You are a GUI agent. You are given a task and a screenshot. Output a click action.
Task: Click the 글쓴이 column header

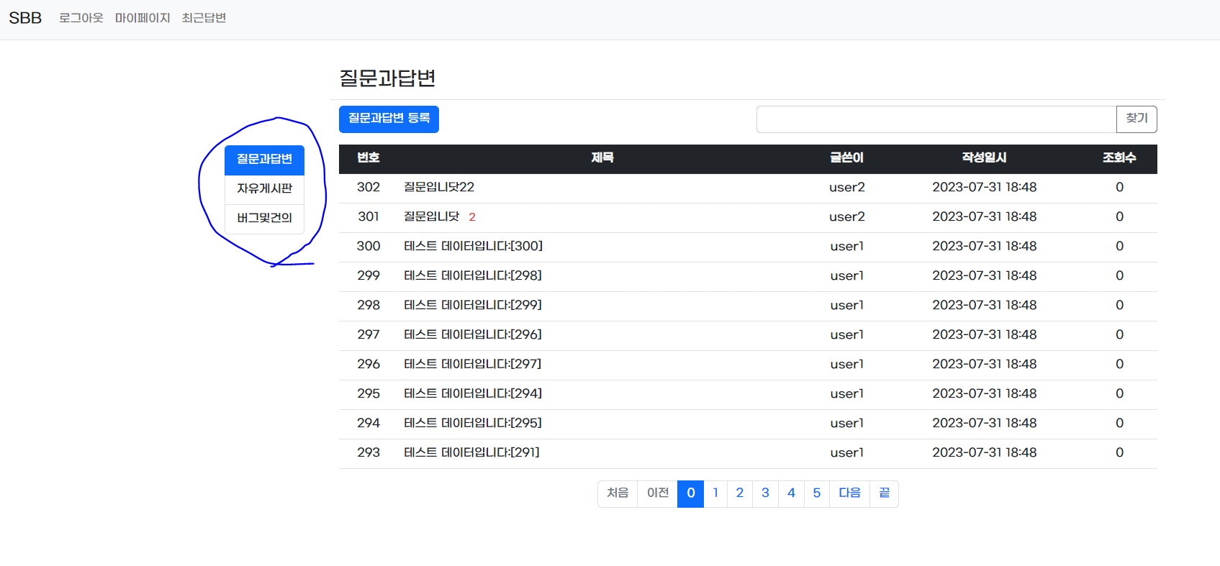coord(846,158)
